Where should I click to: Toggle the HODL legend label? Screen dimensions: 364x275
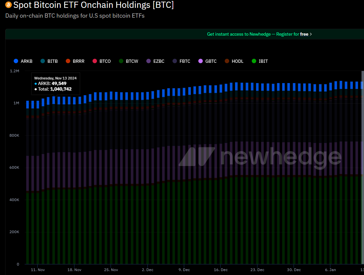pos(237,61)
